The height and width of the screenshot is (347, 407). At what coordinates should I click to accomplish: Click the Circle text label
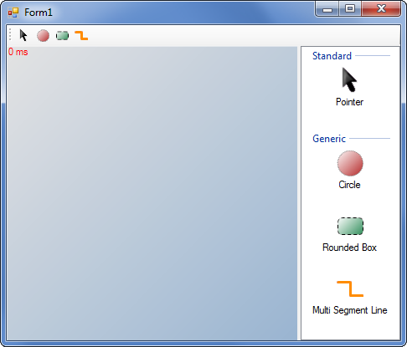(349, 185)
